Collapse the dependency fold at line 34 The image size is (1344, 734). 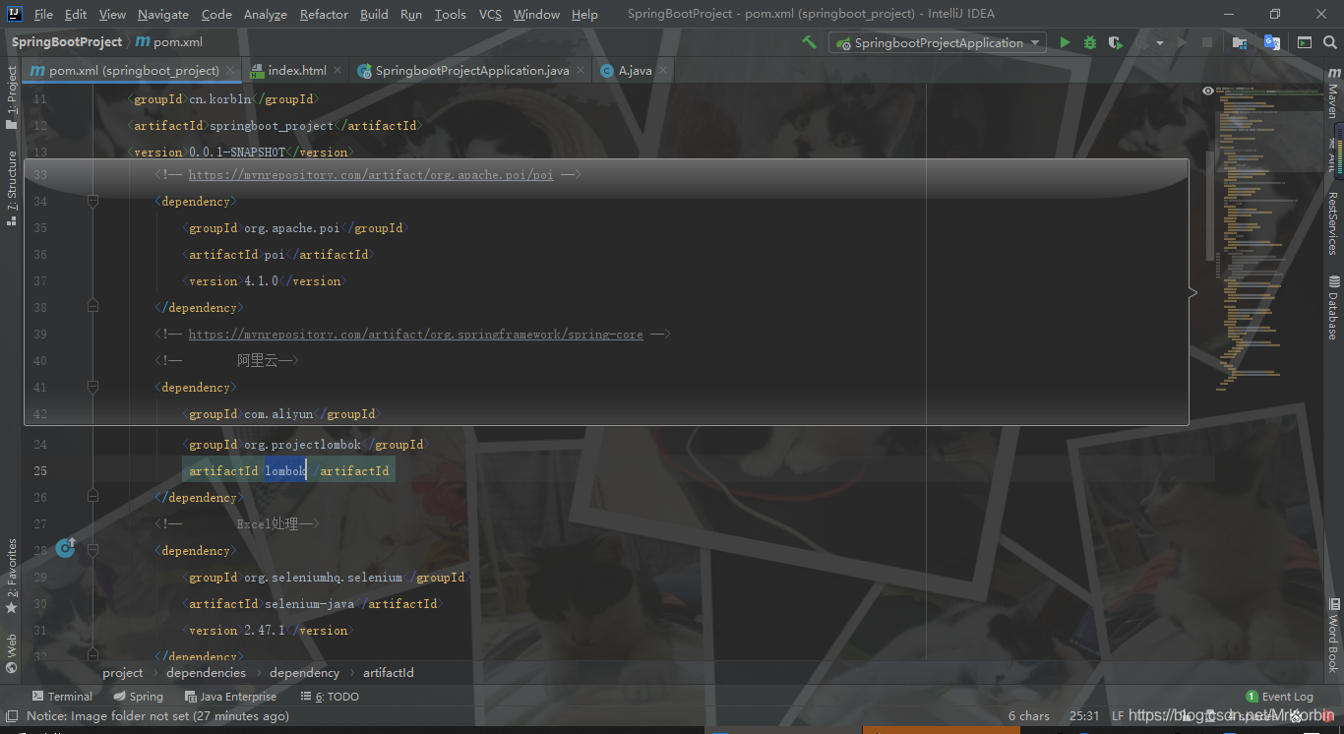[92, 201]
